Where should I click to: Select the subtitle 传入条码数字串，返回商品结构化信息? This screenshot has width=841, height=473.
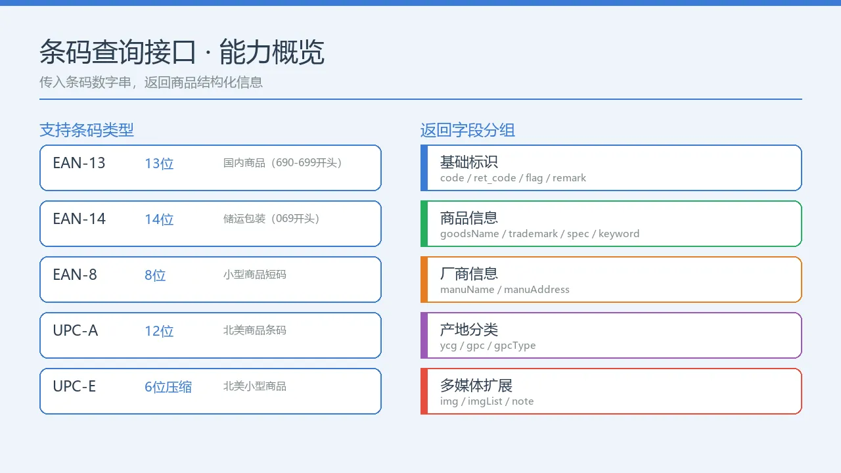click(151, 82)
